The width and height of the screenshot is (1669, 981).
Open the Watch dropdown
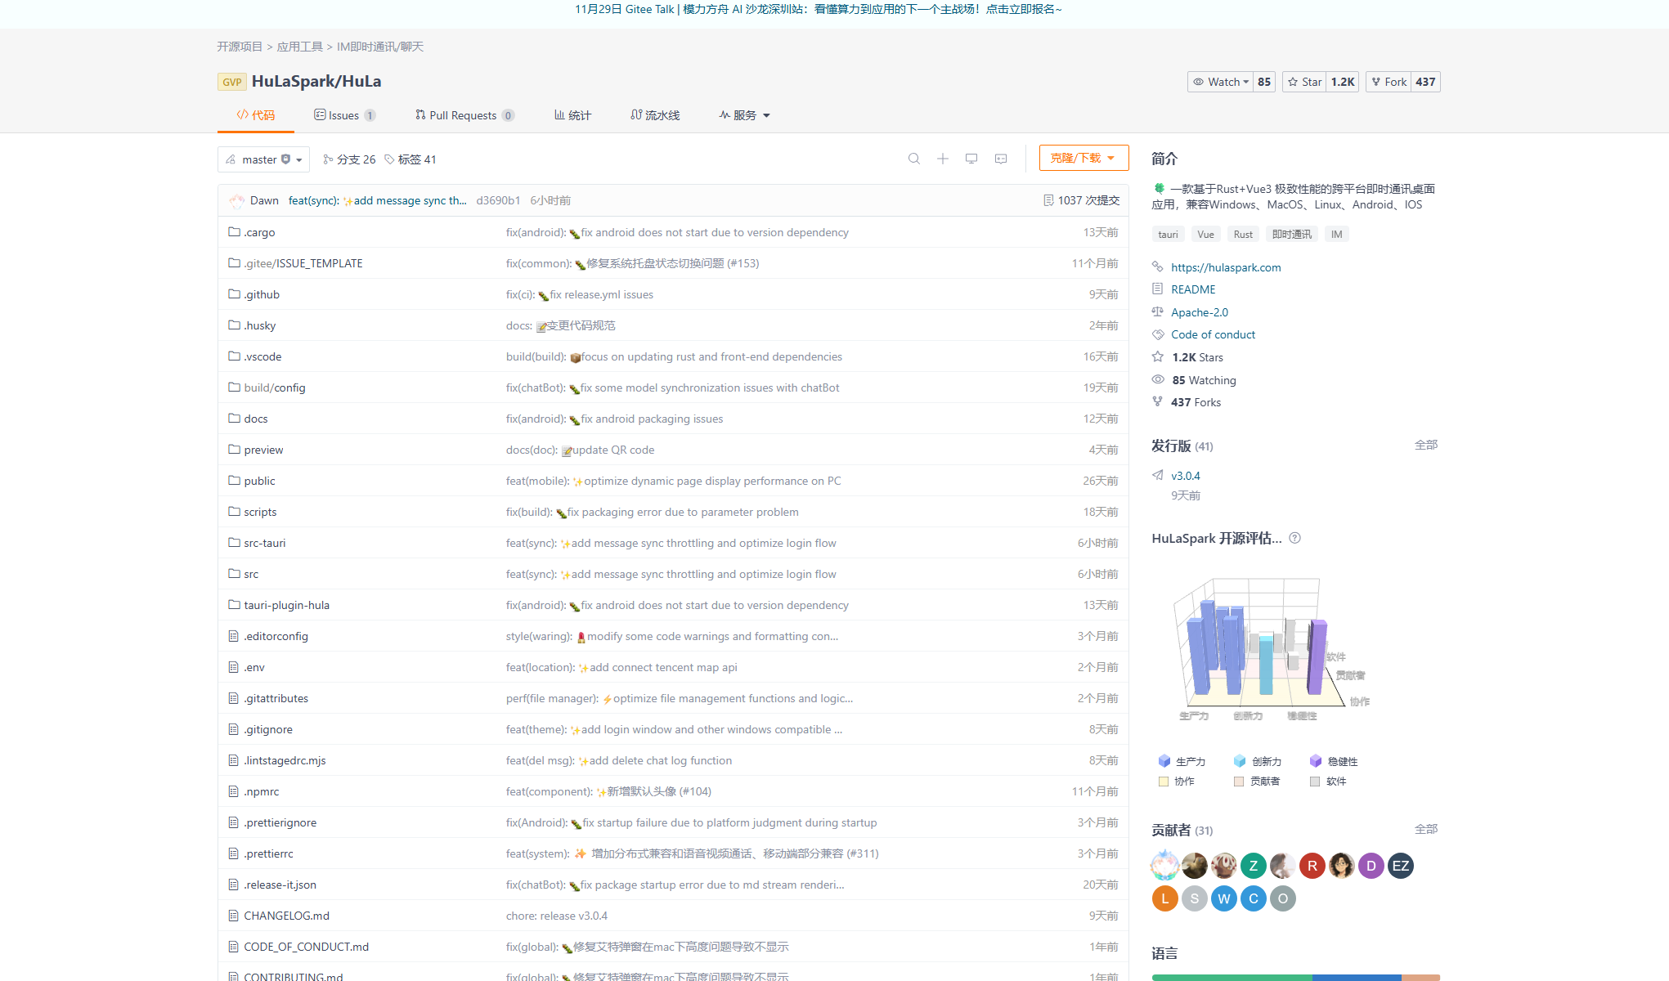tap(1220, 82)
